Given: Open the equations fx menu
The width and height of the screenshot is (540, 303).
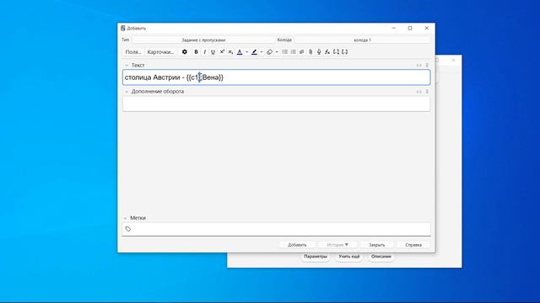Looking at the screenshot, I should point(327,52).
